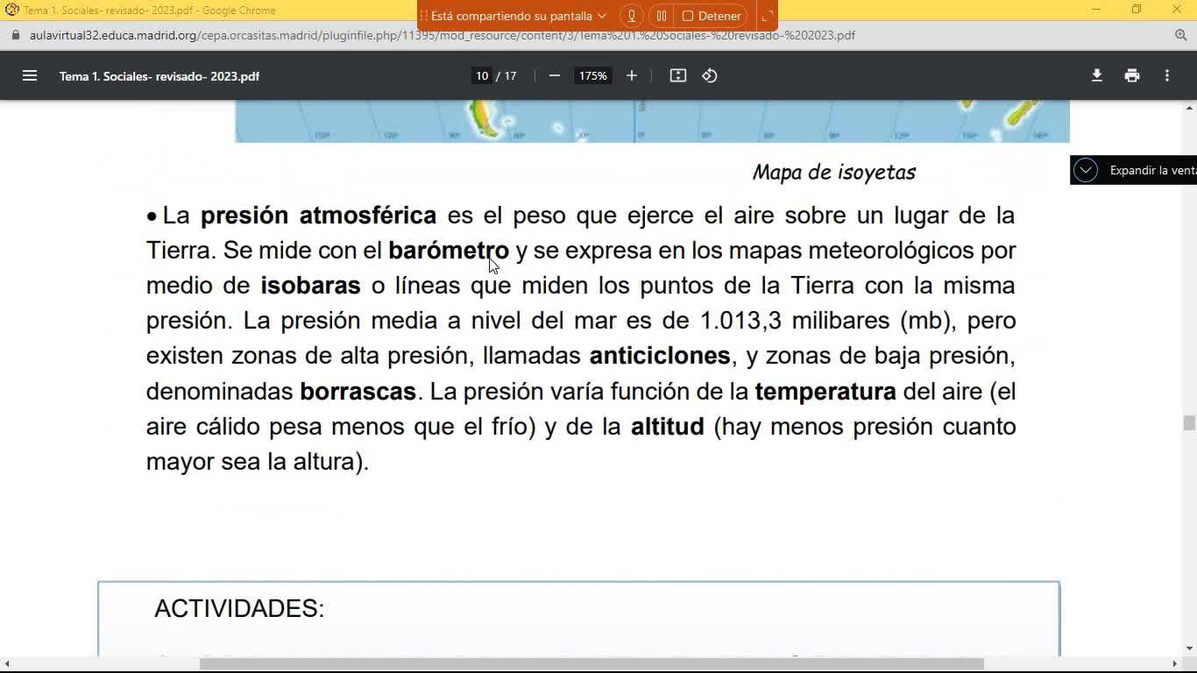Click the 175% zoom level field

tap(592, 76)
